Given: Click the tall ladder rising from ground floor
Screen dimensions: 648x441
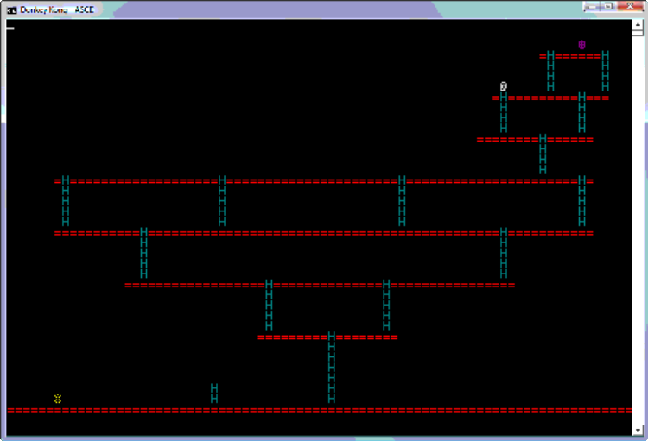Looking at the screenshot, I should [332, 368].
